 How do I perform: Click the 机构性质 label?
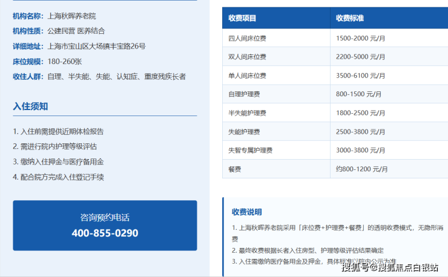click(27, 31)
